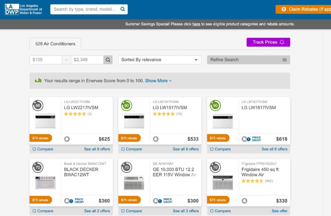The image size is (331, 216).
Task: Check Compare for GE AHM10AY
Action: coord(123,211)
